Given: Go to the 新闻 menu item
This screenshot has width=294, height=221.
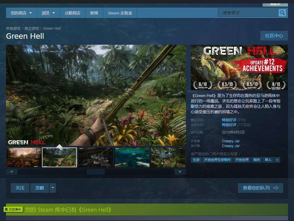Looking at the screenshot, I should pyautogui.click(x=94, y=13).
